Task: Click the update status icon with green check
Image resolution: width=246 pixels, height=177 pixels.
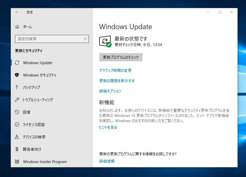Action: tap(105, 41)
